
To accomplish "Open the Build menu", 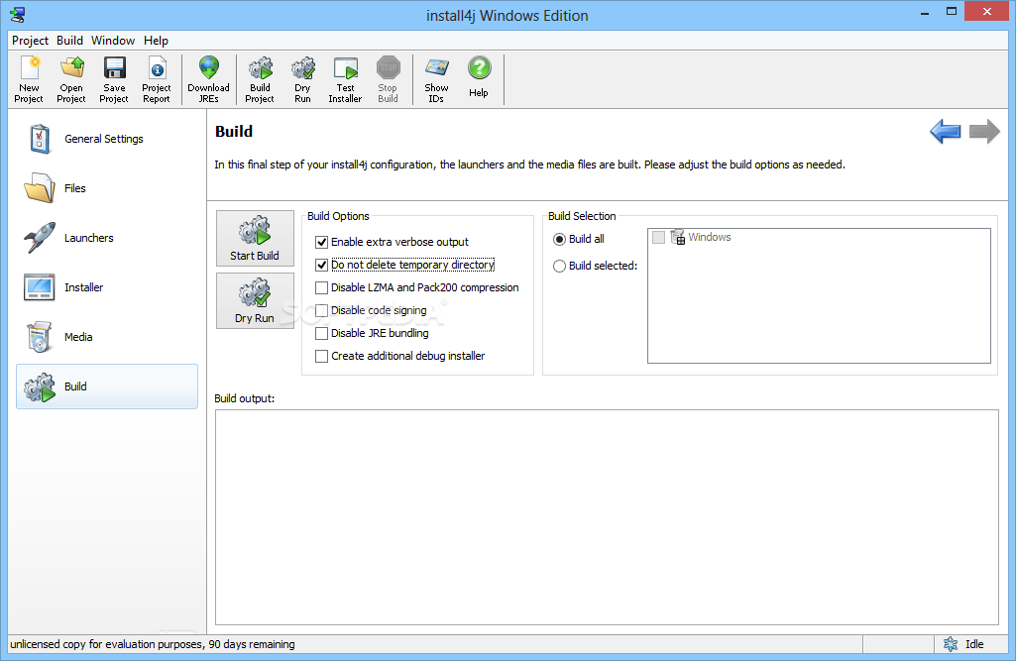I will 69,41.
